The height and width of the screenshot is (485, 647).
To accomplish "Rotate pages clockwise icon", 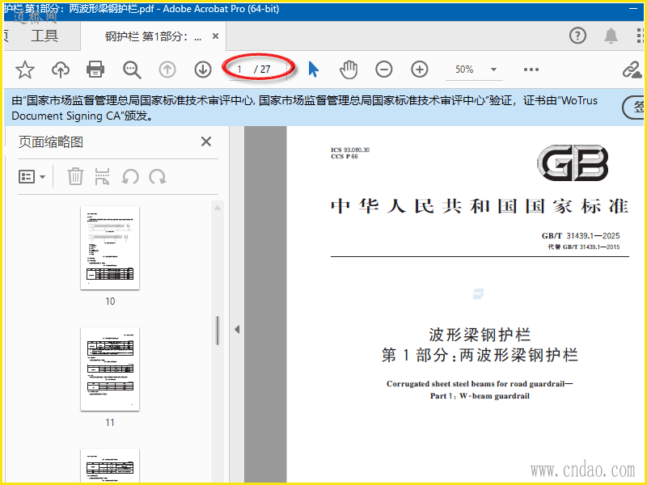I will [x=158, y=176].
